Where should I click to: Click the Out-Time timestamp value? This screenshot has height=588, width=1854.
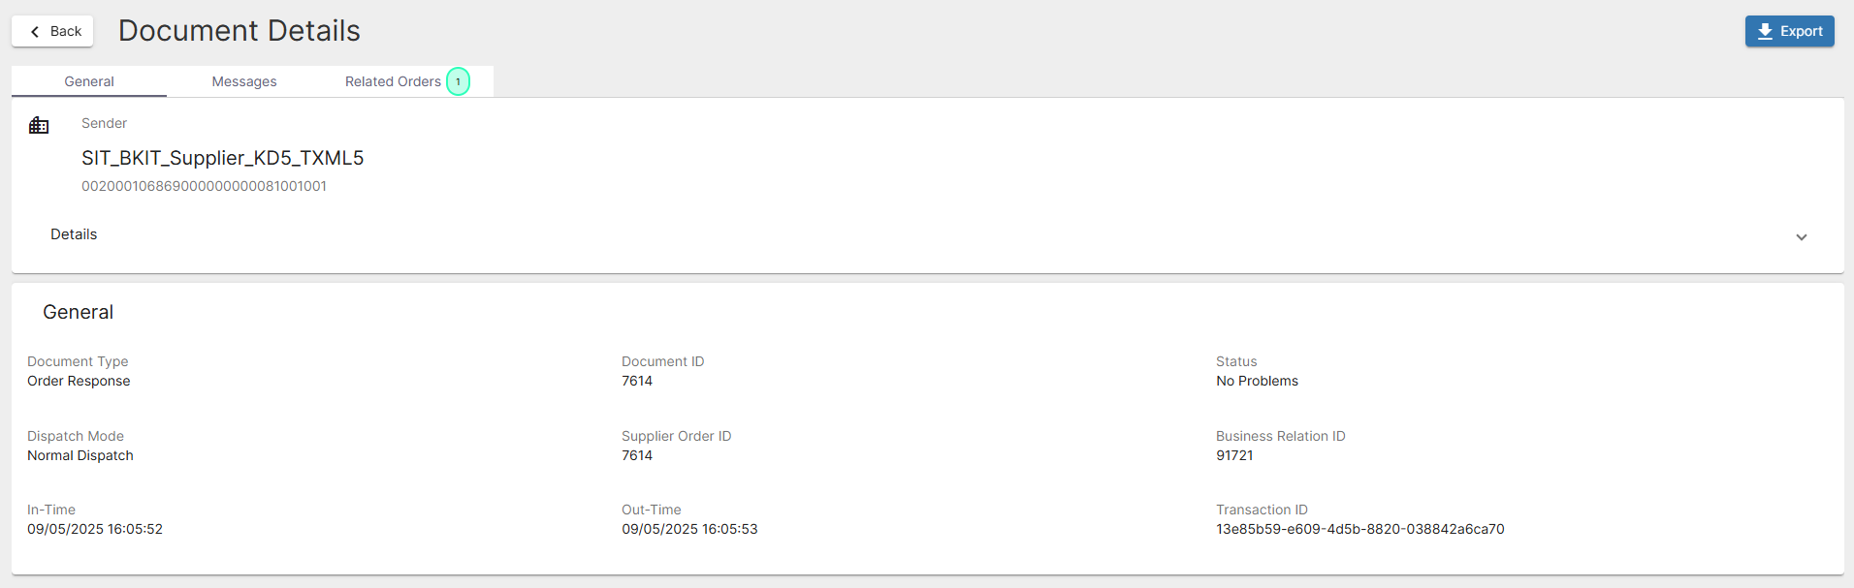click(689, 529)
